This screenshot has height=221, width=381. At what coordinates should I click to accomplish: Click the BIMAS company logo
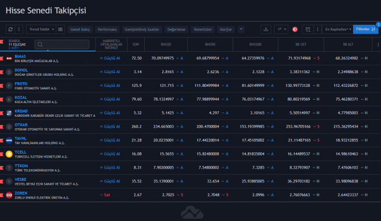(x=9, y=58)
